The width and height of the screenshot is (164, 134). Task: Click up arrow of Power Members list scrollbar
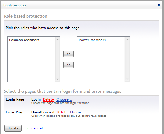click(127, 39)
